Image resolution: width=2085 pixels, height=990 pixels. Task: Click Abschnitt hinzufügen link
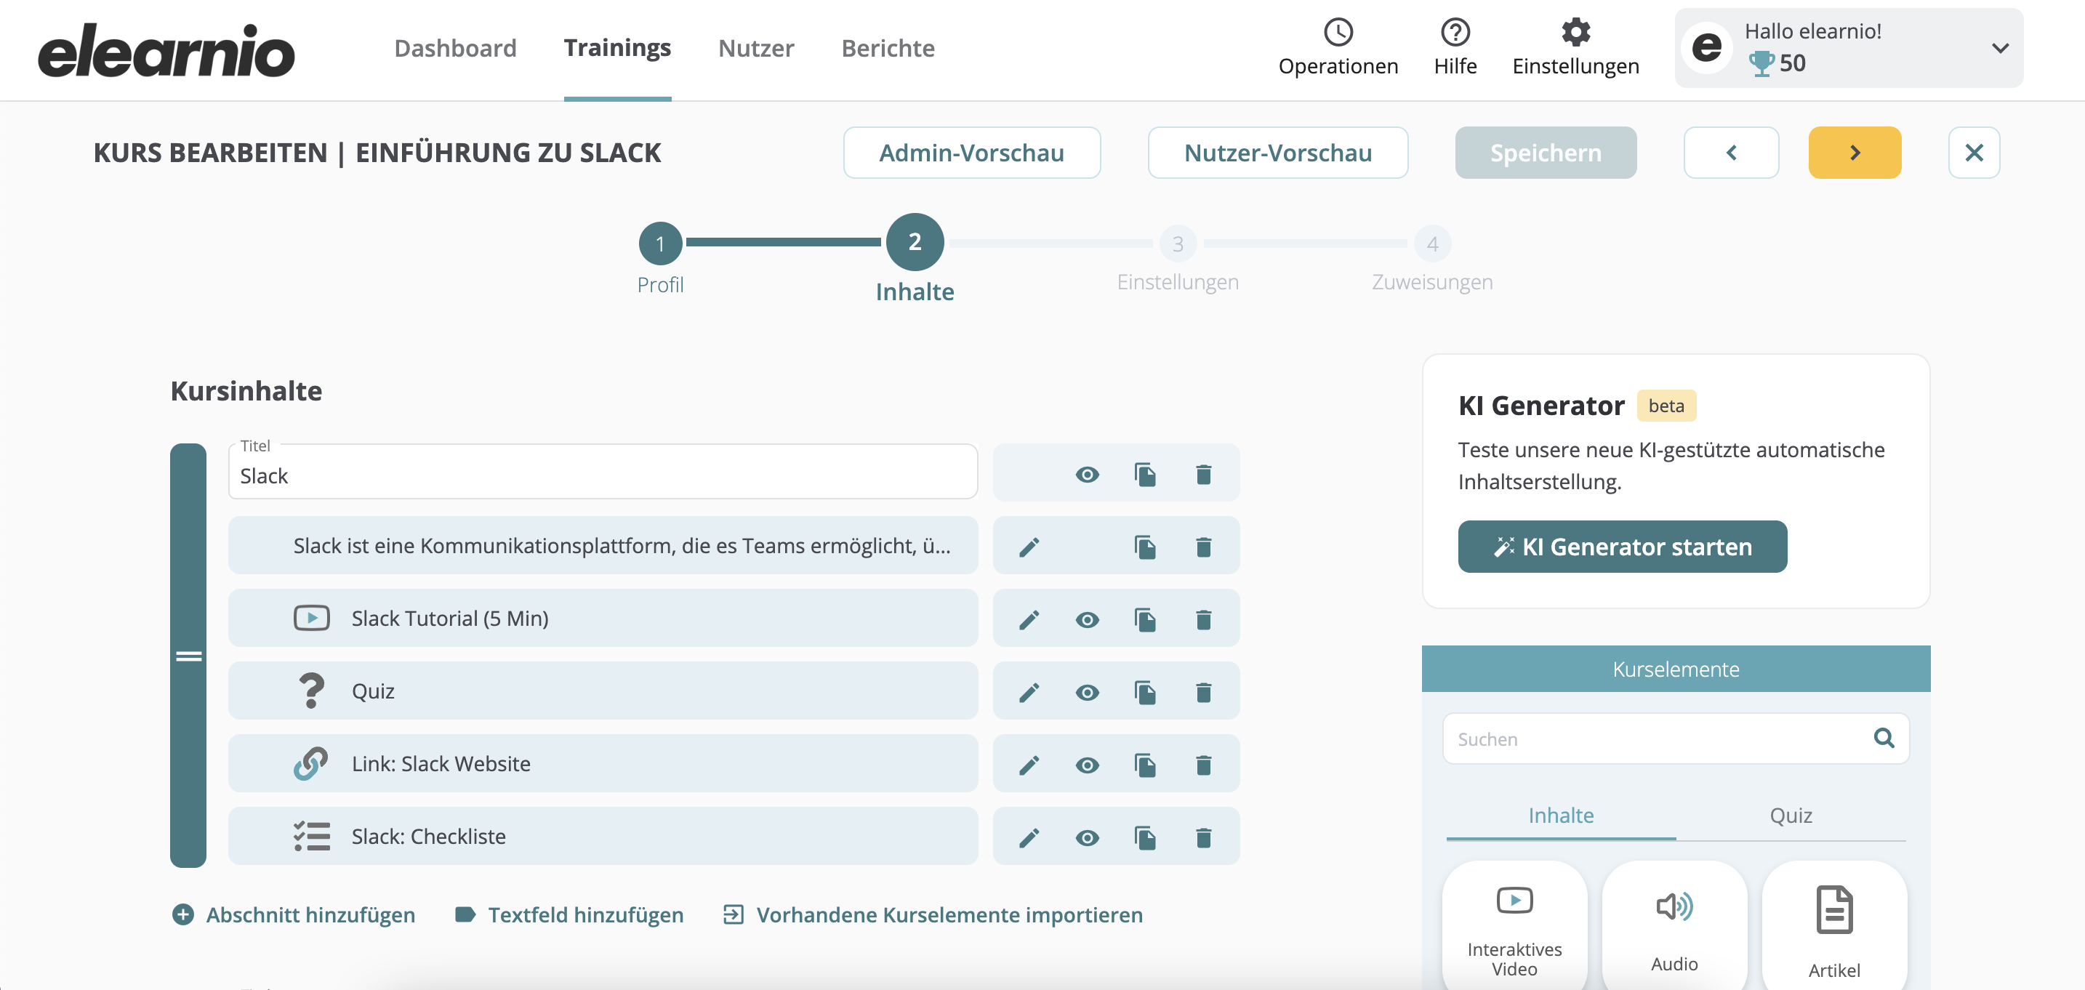[294, 914]
